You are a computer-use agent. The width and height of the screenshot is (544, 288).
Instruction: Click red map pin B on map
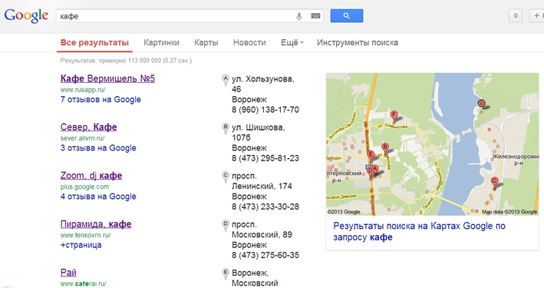(x=384, y=148)
